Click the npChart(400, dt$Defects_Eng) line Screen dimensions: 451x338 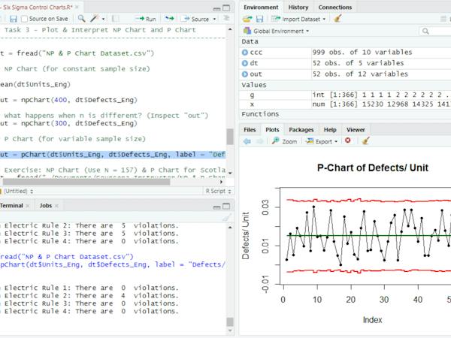[68, 100]
